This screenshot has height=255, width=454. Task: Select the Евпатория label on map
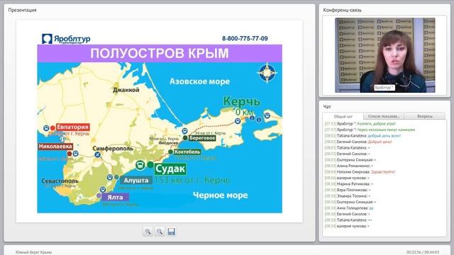72,127
